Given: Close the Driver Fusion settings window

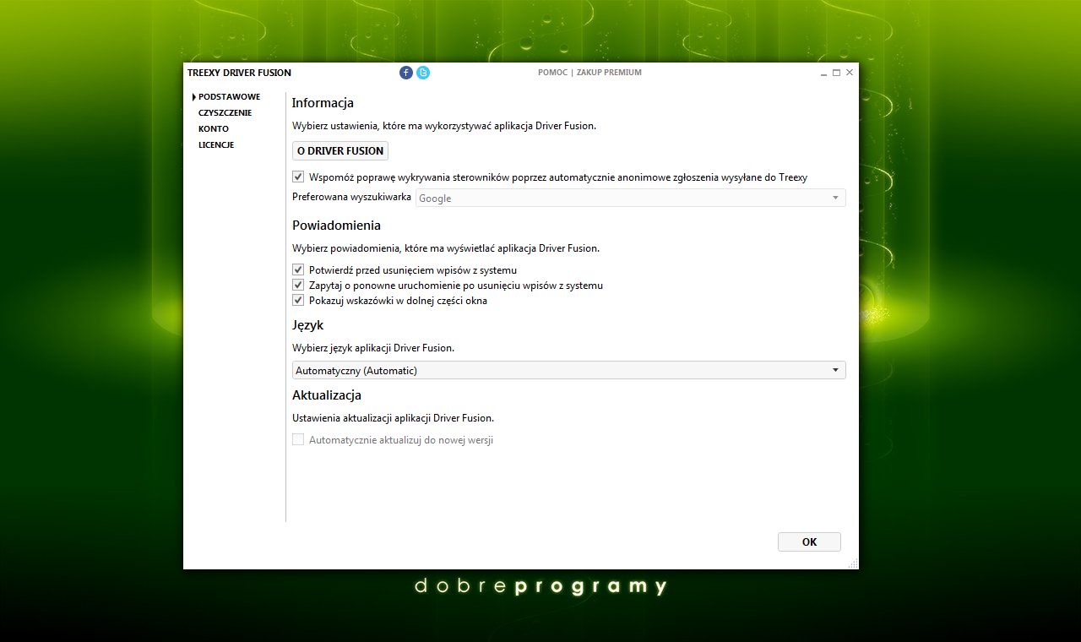Looking at the screenshot, I should pyautogui.click(x=850, y=73).
